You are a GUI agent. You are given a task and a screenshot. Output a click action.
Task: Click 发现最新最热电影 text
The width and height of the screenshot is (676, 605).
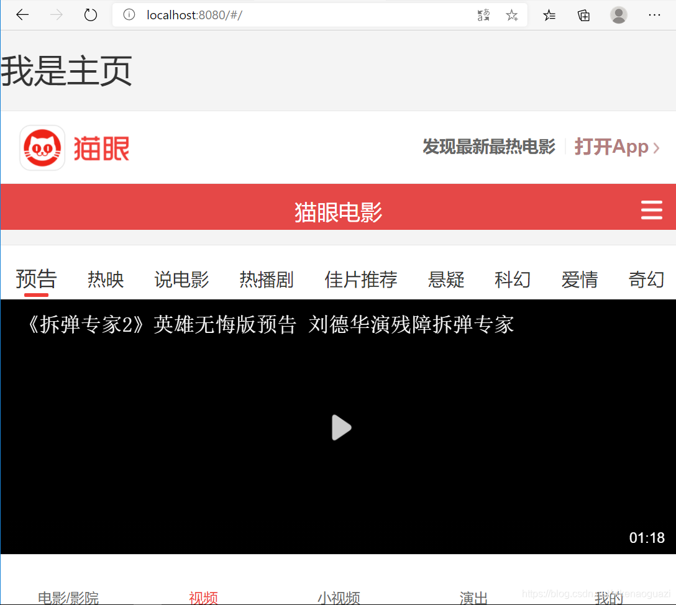pyautogui.click(x=489, y=147)
